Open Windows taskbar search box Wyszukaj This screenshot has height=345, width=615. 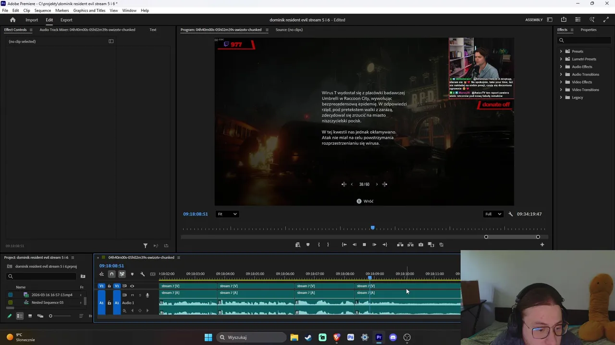click(251, 337)
